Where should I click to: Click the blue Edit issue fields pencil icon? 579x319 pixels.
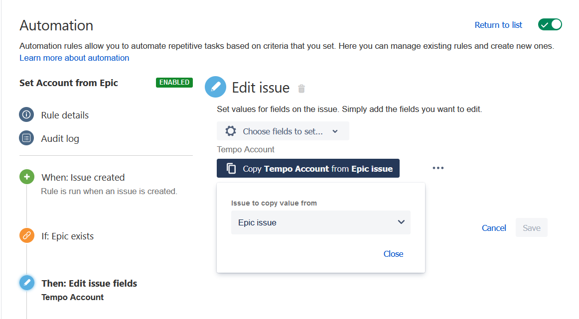pos(26,283)
